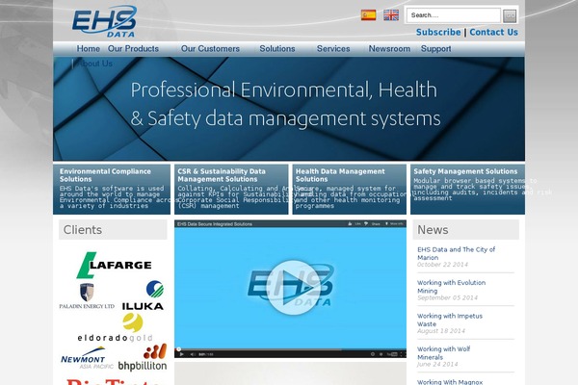The height and width of the screenshot is (385, 578).
Task: Open the Contact Us link
Action: click(493, 33)
